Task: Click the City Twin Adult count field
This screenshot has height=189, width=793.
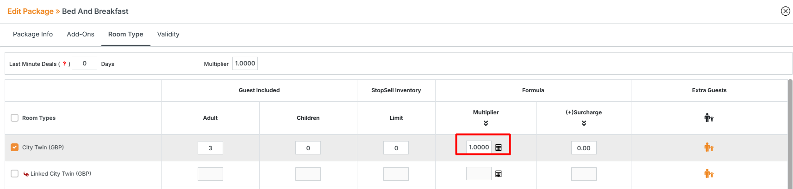Action: click(210, 148)
